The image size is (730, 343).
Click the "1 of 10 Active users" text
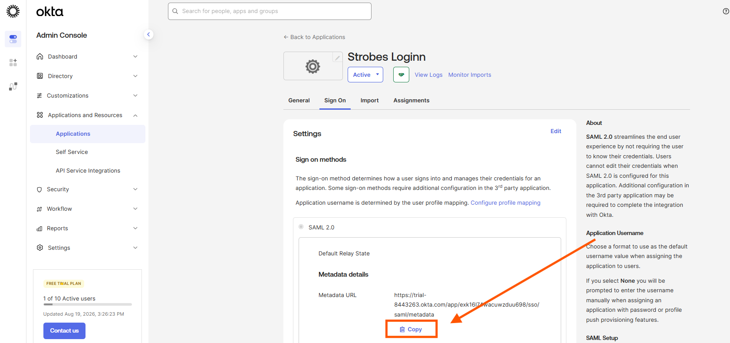click(x=69, y=299)
